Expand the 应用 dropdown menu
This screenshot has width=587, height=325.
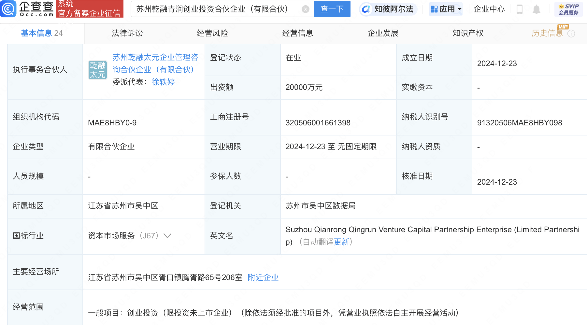pyautogui.click(x=446, y=9)
